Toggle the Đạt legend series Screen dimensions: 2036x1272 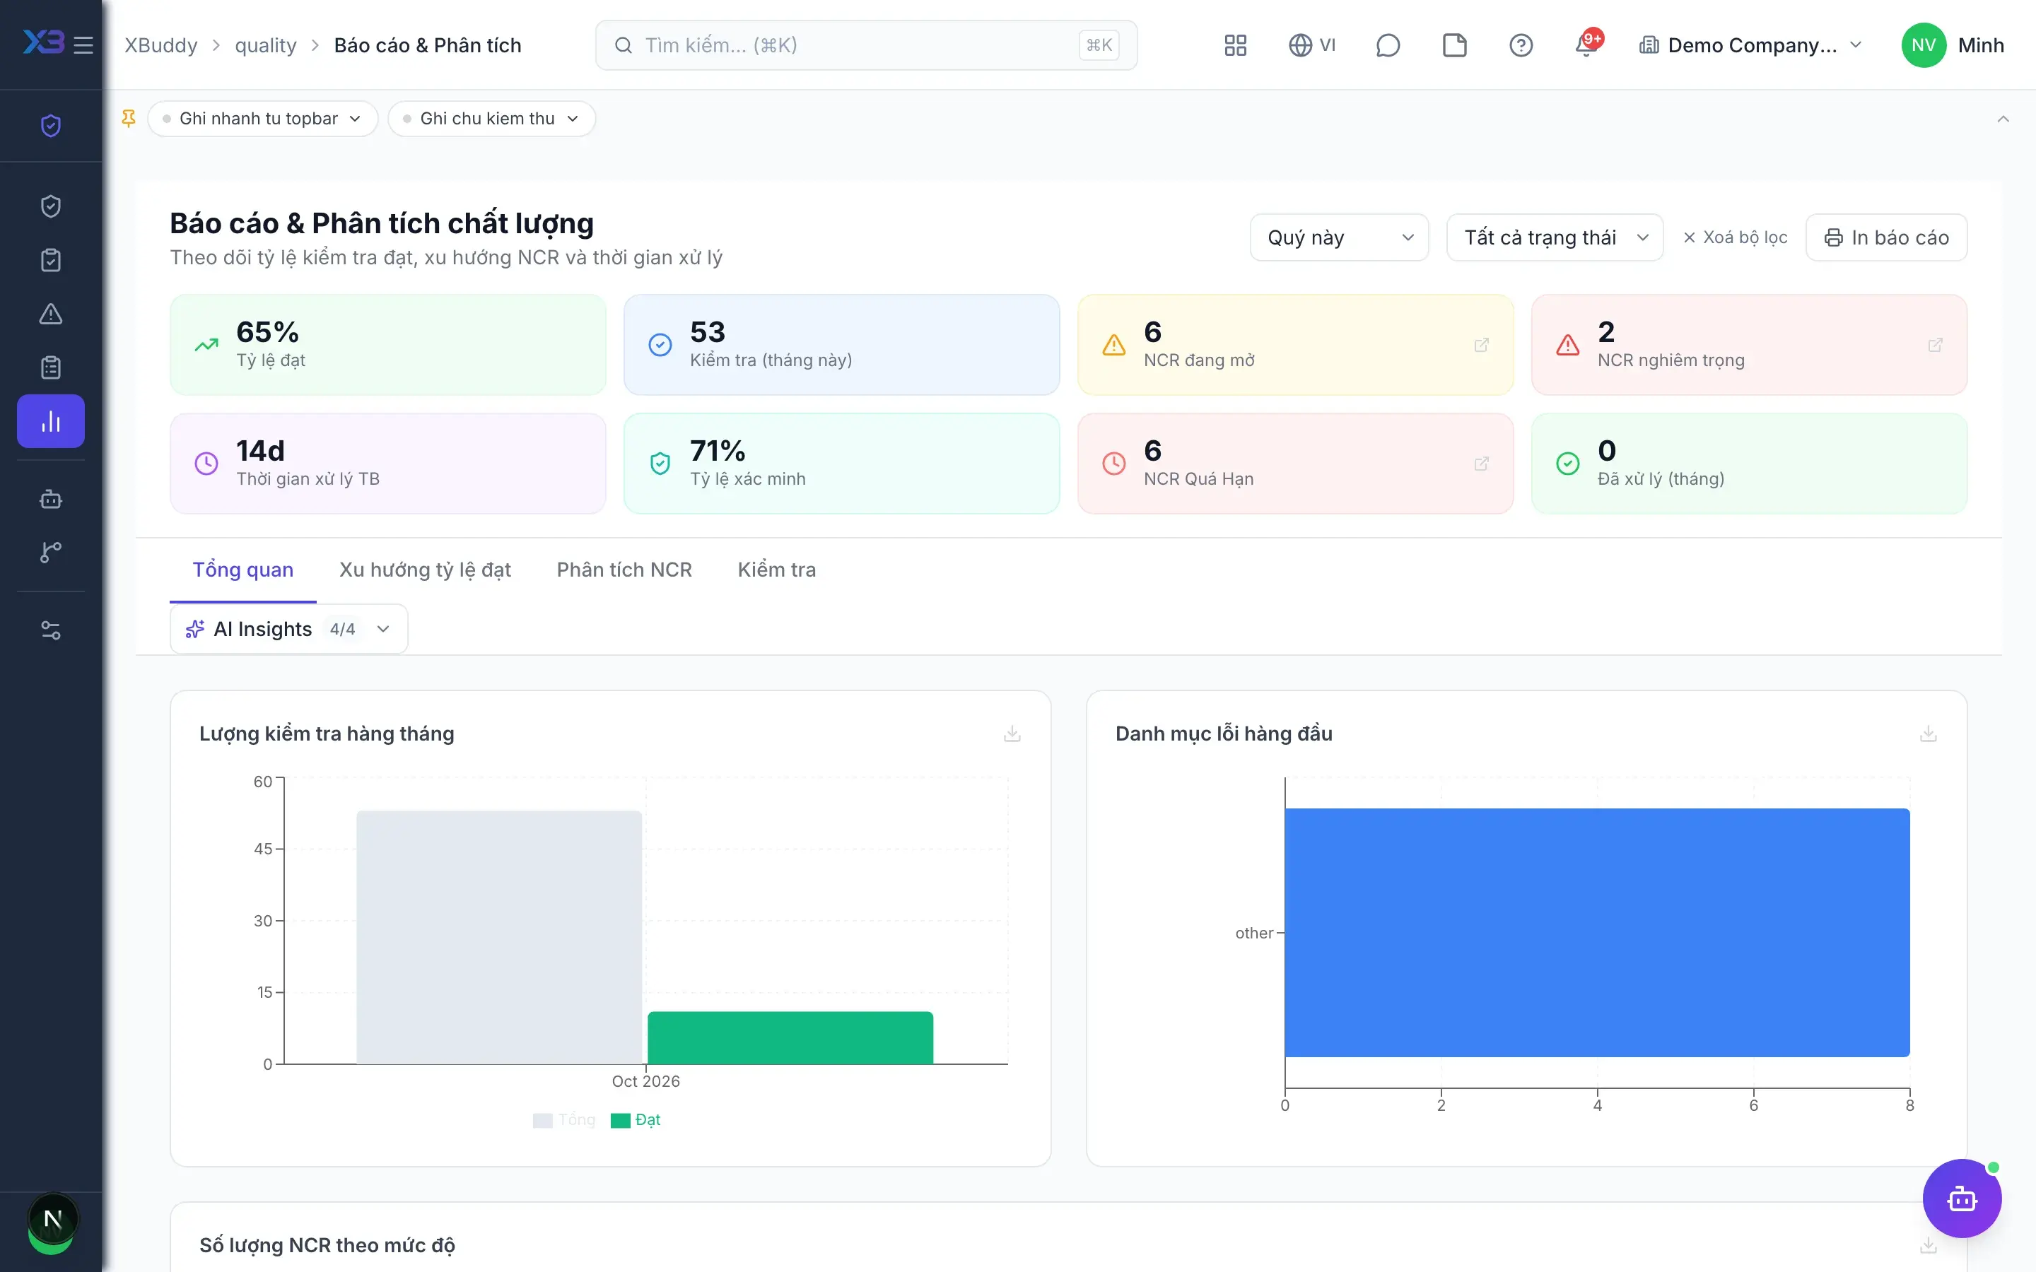click(636, 1120)
